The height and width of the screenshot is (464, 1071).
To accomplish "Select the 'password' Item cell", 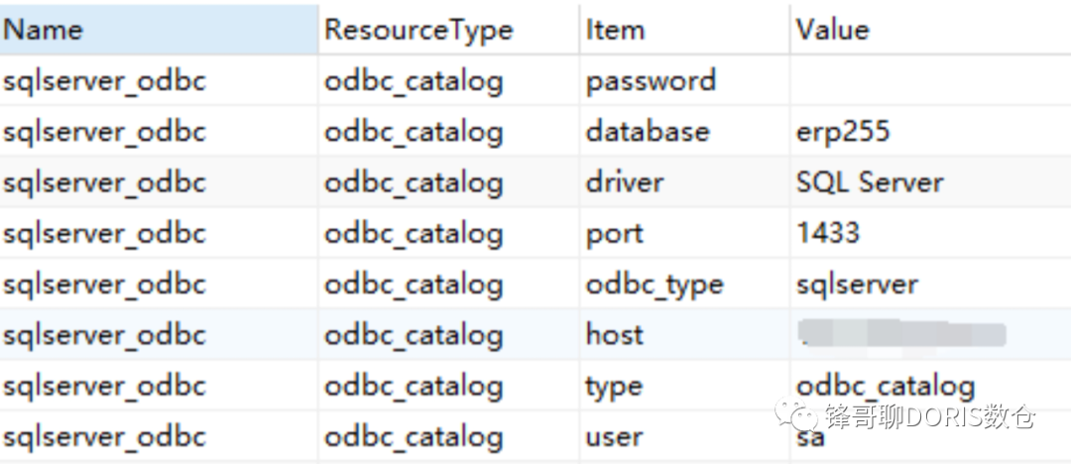I will click(x=651, y=80).
